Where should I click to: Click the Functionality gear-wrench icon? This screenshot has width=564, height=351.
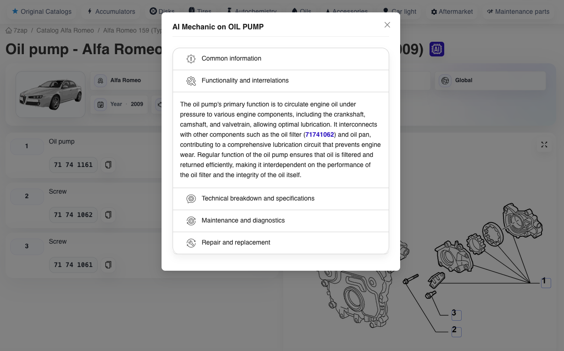(x=191, y=81)
